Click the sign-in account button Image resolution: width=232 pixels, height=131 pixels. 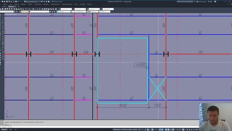click(201, 1)
